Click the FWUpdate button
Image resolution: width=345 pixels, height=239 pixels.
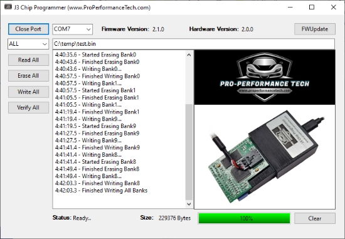tap(315, 29)
